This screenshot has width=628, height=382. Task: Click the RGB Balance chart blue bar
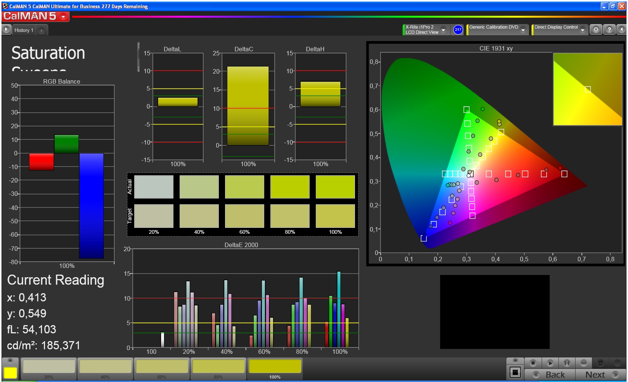(91, 205)
